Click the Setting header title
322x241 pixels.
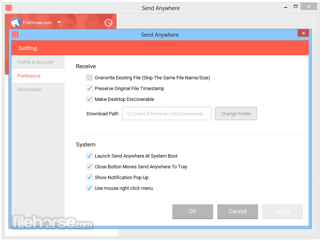click(x=28, y=48)
